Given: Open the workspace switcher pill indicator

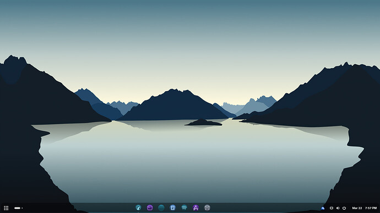Looking at the screenshot, I should coord(18,208).
